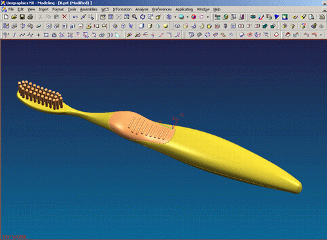The width and height of the screenshot is (327, 240).
Task: Insert a Block primitive solid
Action: pos(141,26)
